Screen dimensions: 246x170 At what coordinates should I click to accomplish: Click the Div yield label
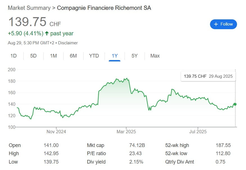point(96,162)
